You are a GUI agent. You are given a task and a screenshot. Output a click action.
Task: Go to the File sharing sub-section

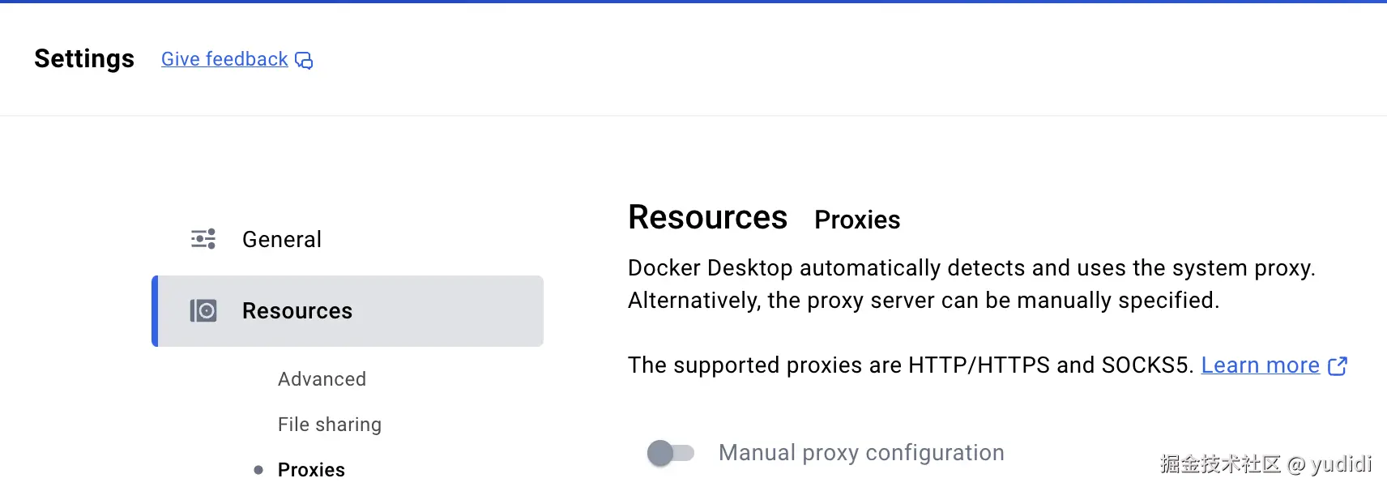pos(329,425)
